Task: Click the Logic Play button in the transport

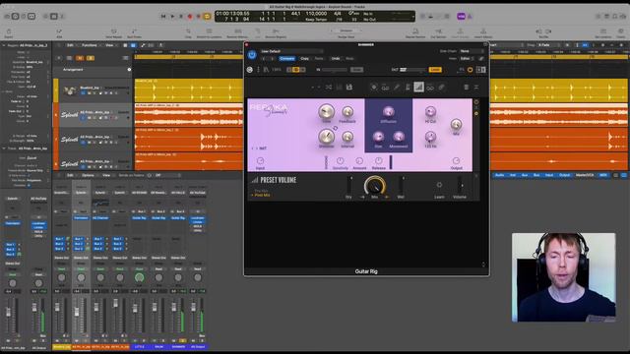Action: click(172, 17)
